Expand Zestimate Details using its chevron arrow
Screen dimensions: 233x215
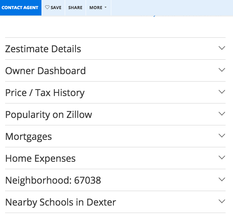tap(222, 48)
